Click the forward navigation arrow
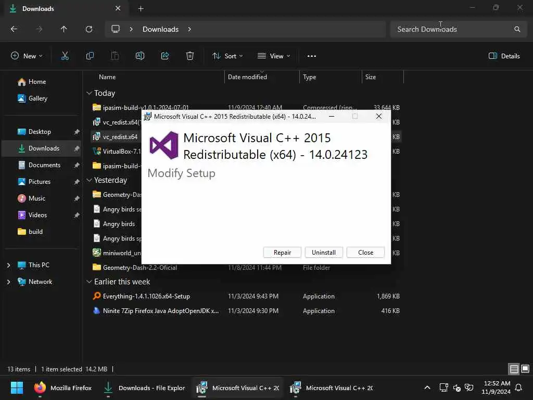This screenshot has width=533, height=400. tap(39, 29)
